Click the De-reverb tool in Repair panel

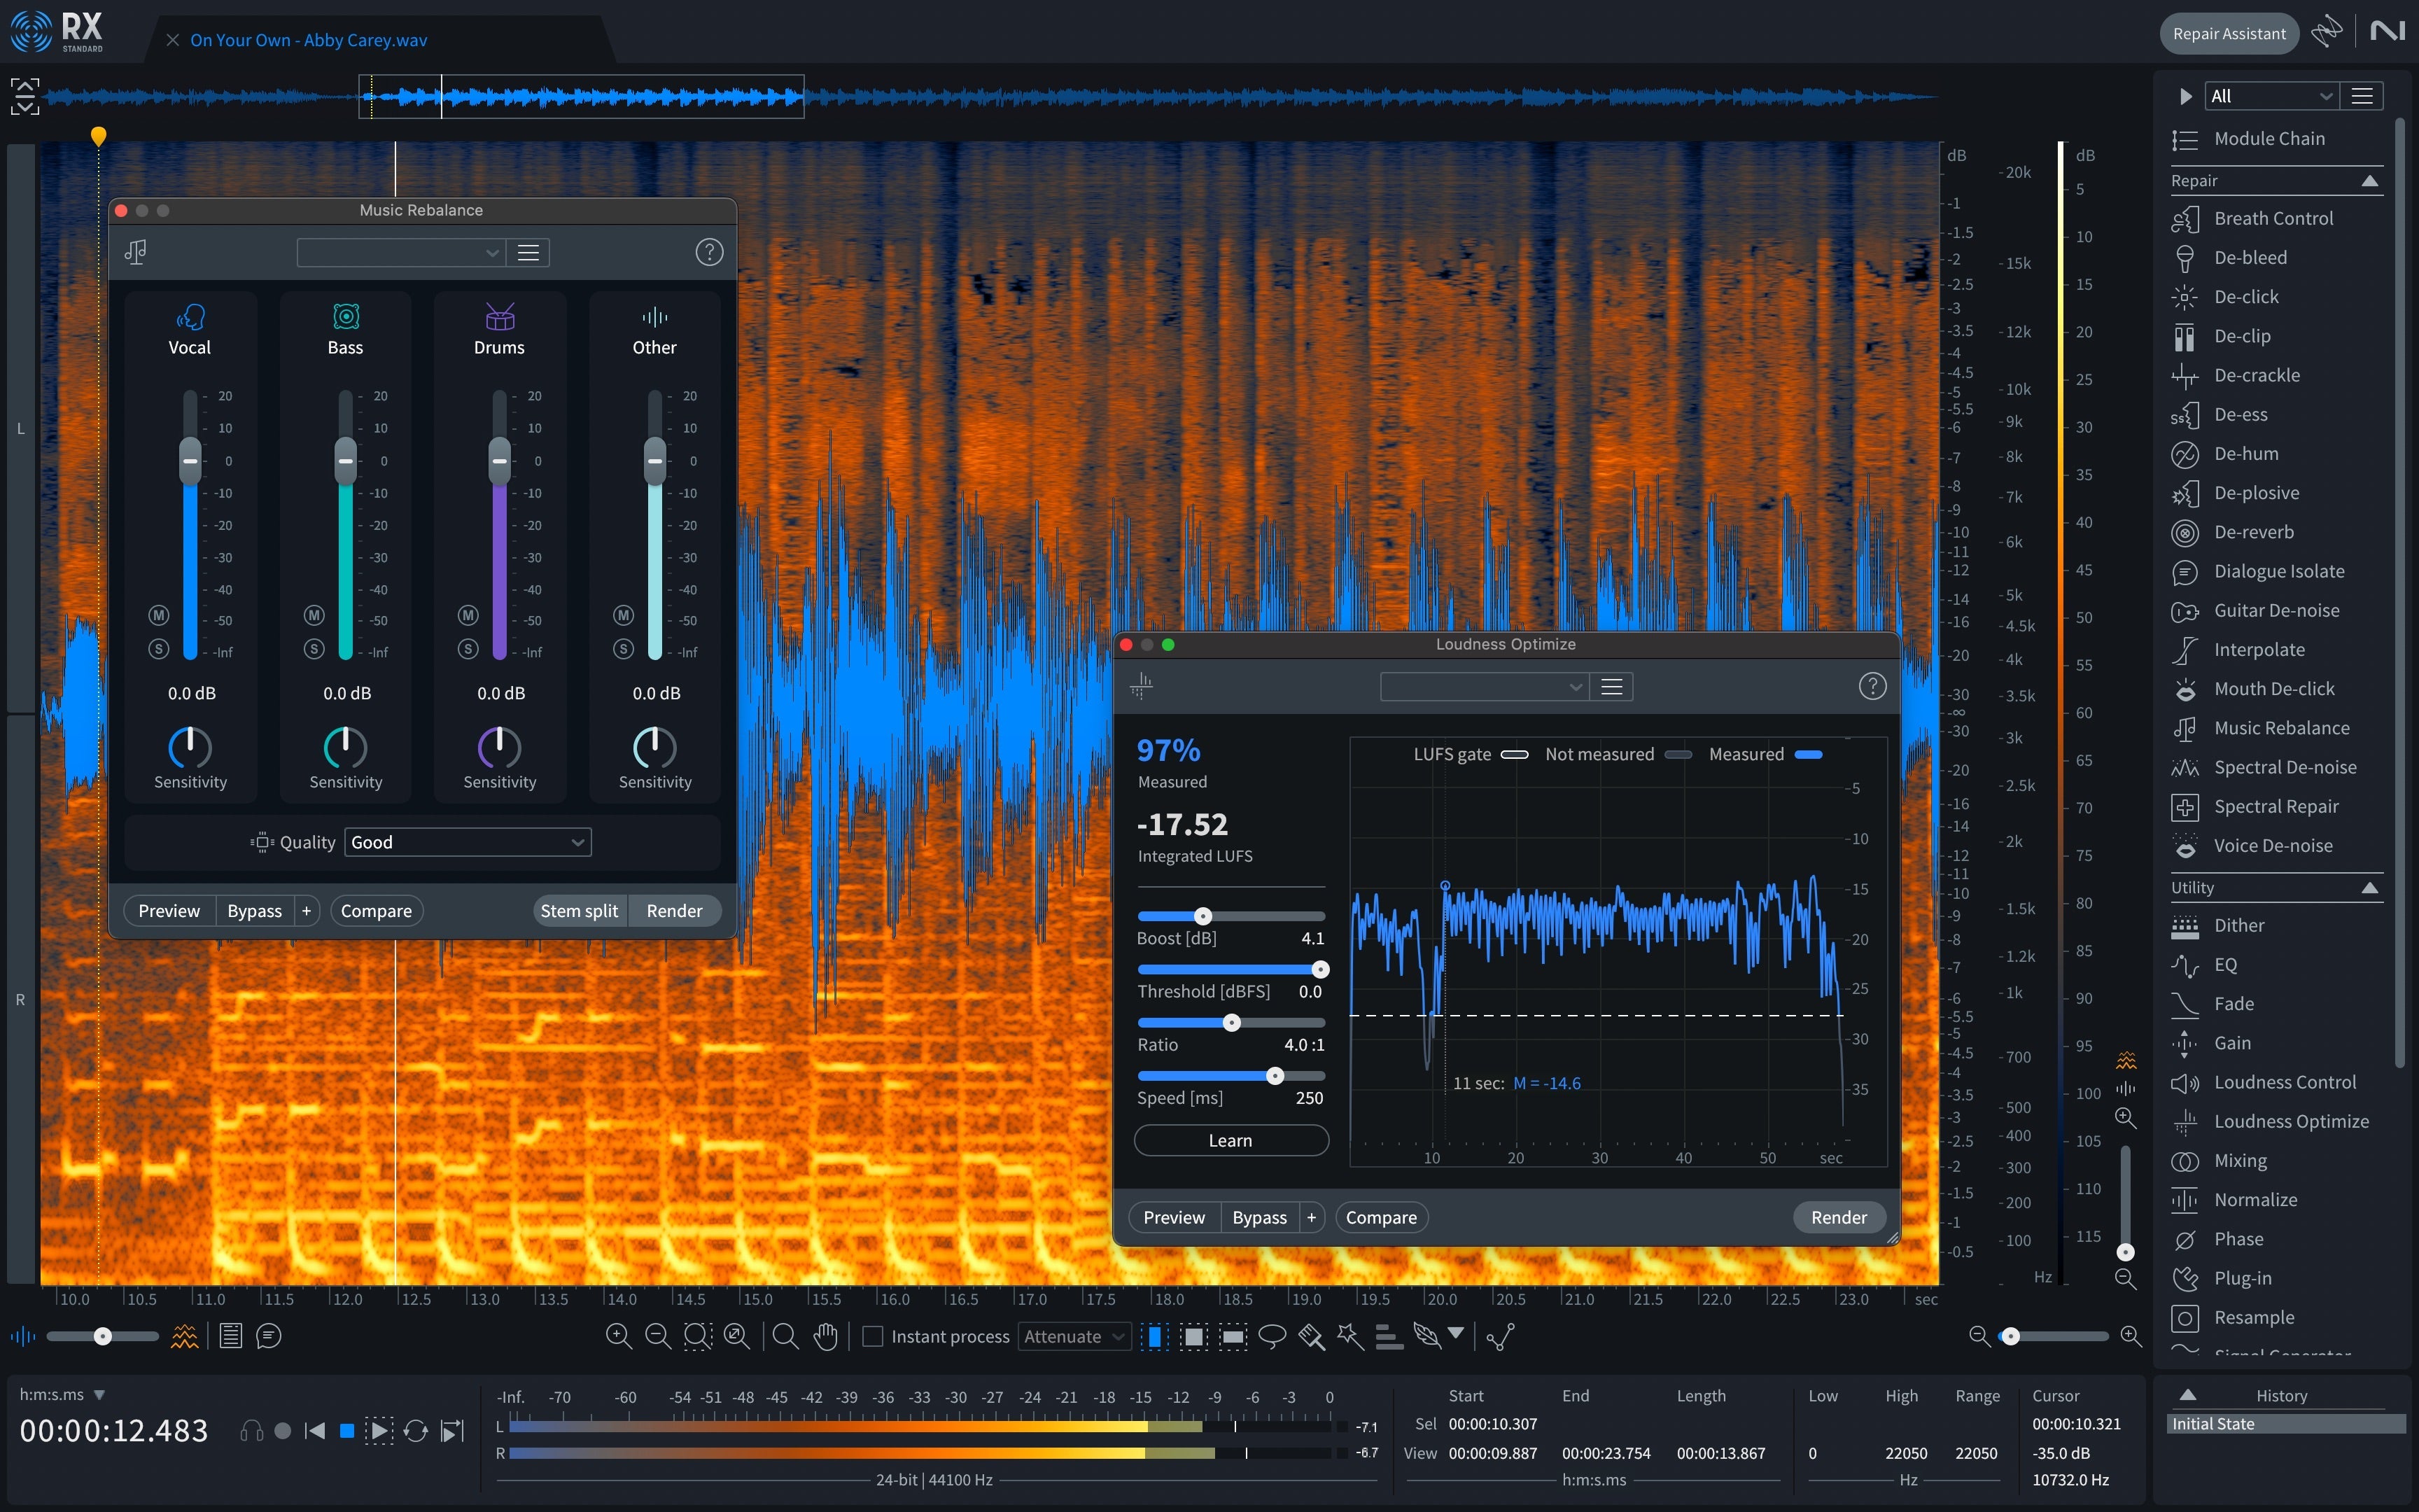(2247, 531)
